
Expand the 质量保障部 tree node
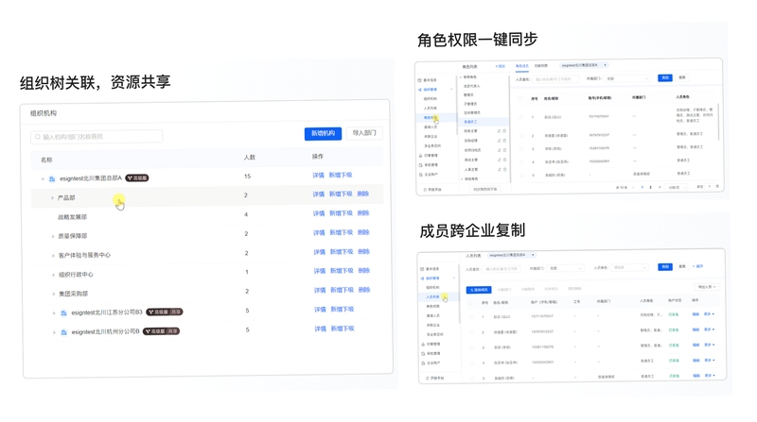53,236
